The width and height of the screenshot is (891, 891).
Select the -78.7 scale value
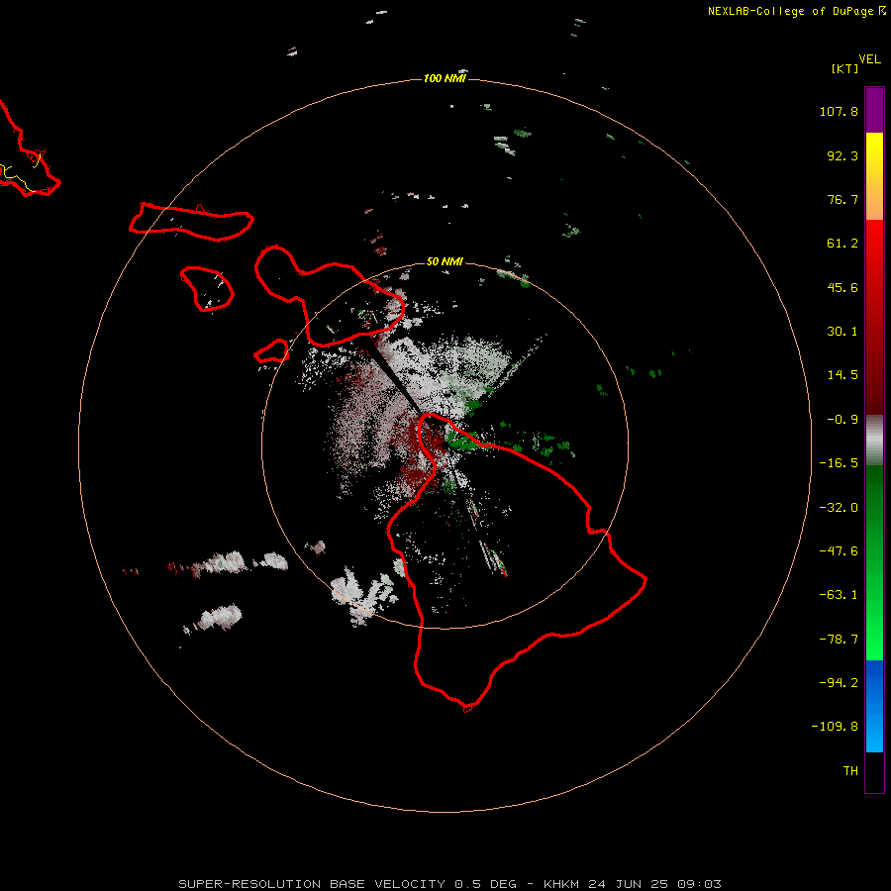click(839, 640)
